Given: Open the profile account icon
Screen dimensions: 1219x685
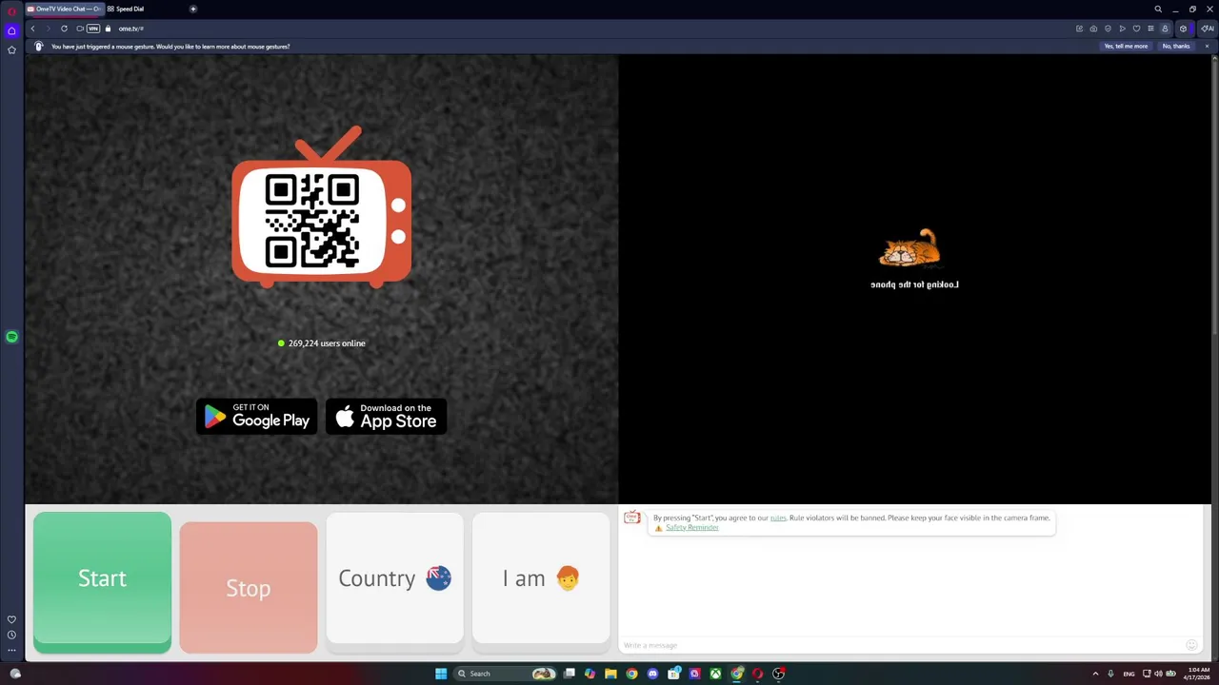Looking at the screenshot, I should pyautogui.click(x=1165, y=29).
